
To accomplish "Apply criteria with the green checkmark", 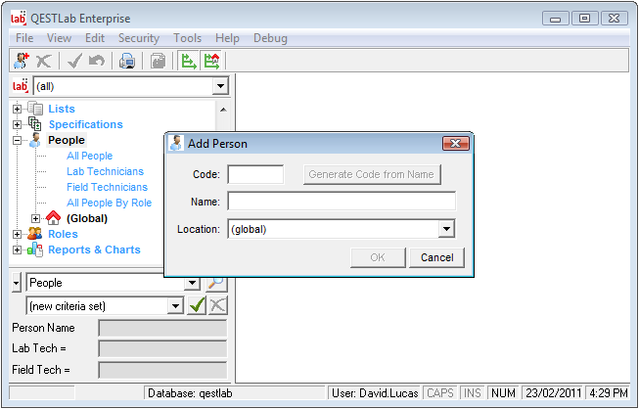I will [x=197, y=305].
